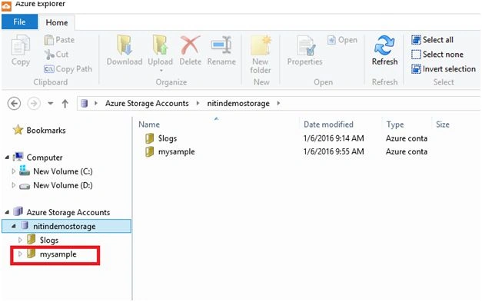Image resolution: width=482 pixels, height=302 pixels.
Task: Collapse Azure Storage Accounts tree node
Action: click(7, 212)
